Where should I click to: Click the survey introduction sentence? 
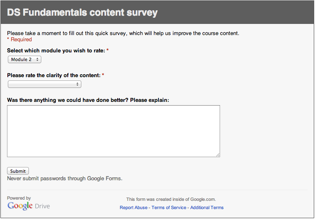point(123,33)
